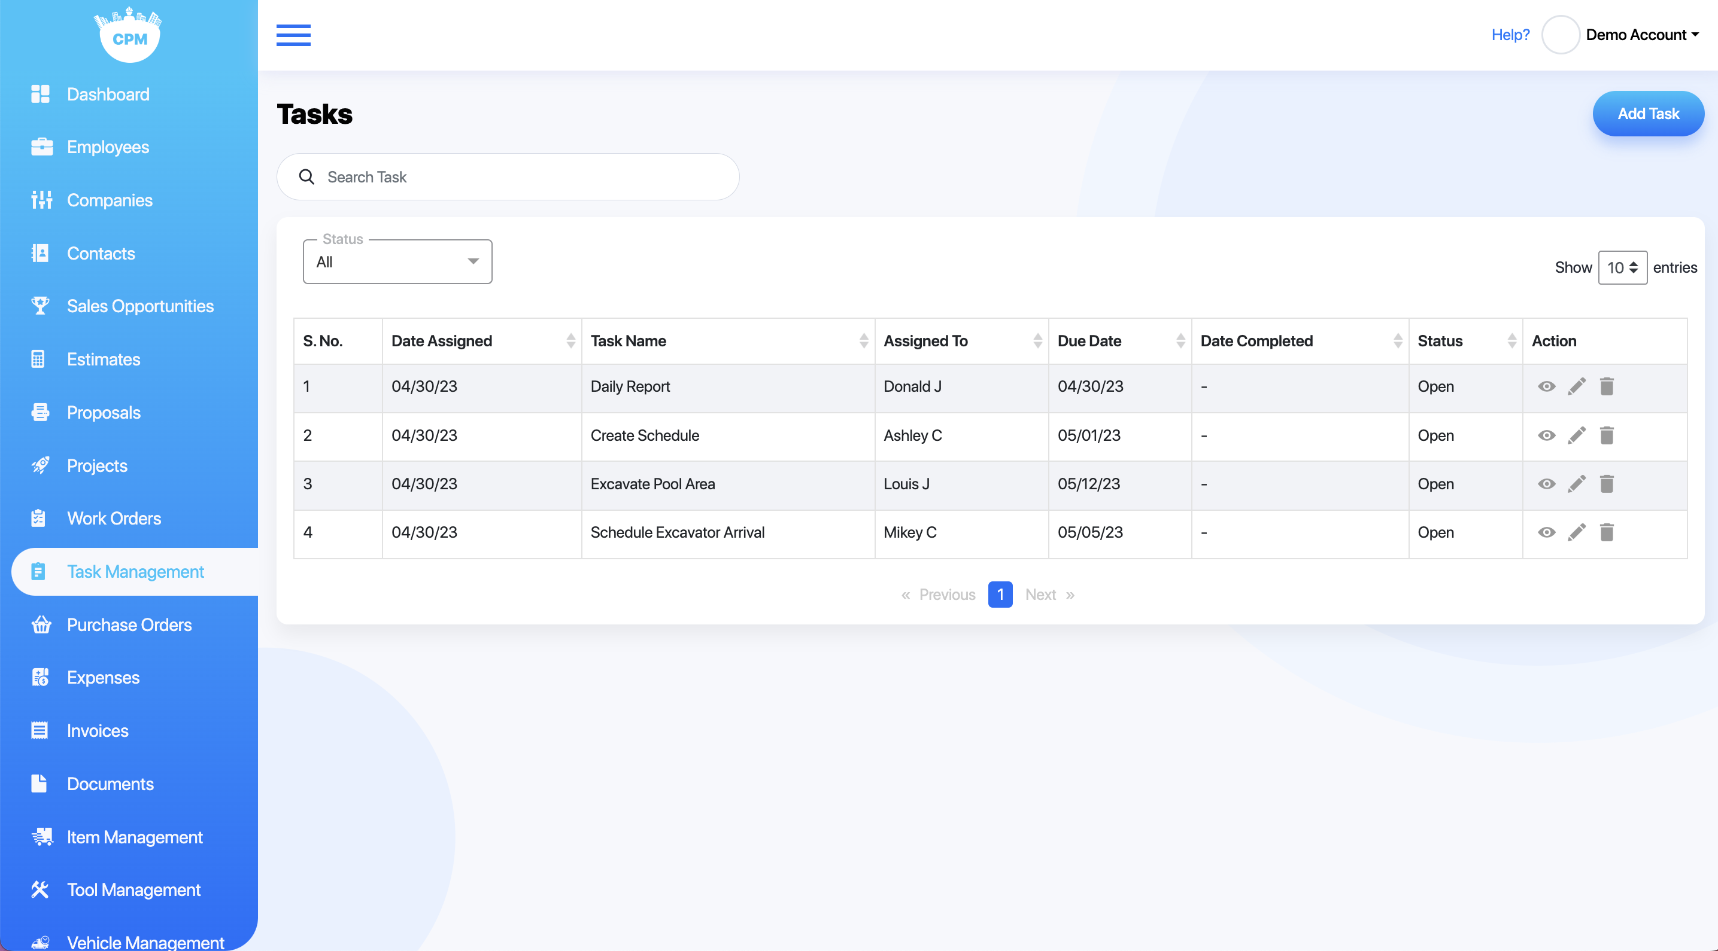Click the Ashley C assignee cell
Image resolution: width=1718 pixels, height=951 pixels.
pyautogui.click(x=912, y=435)
